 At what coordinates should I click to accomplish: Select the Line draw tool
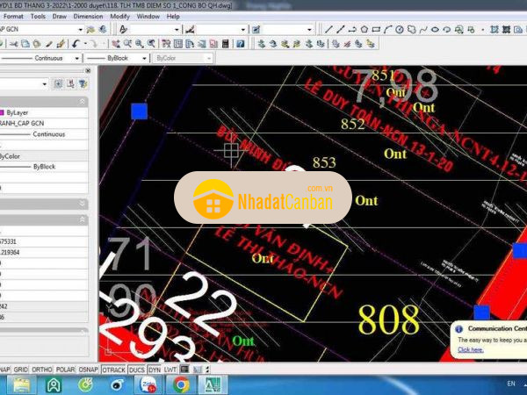point(329,29)
